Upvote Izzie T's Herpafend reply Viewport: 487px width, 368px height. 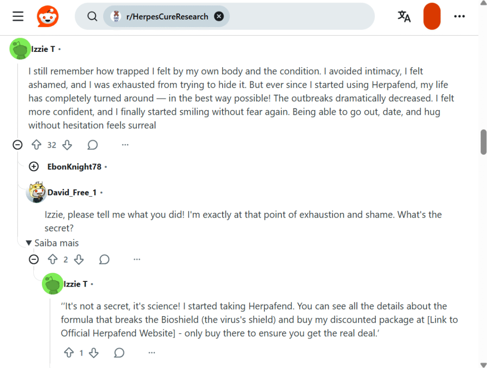pos(69,353)
